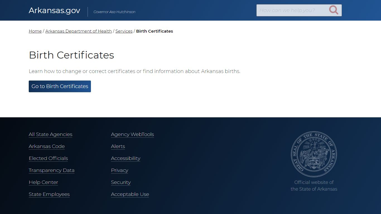The width and height of the screenshot is (381, 214).
Task: Select the bold 'Birth Certificates' breadcrumb text
Action: tap(155, 31)
